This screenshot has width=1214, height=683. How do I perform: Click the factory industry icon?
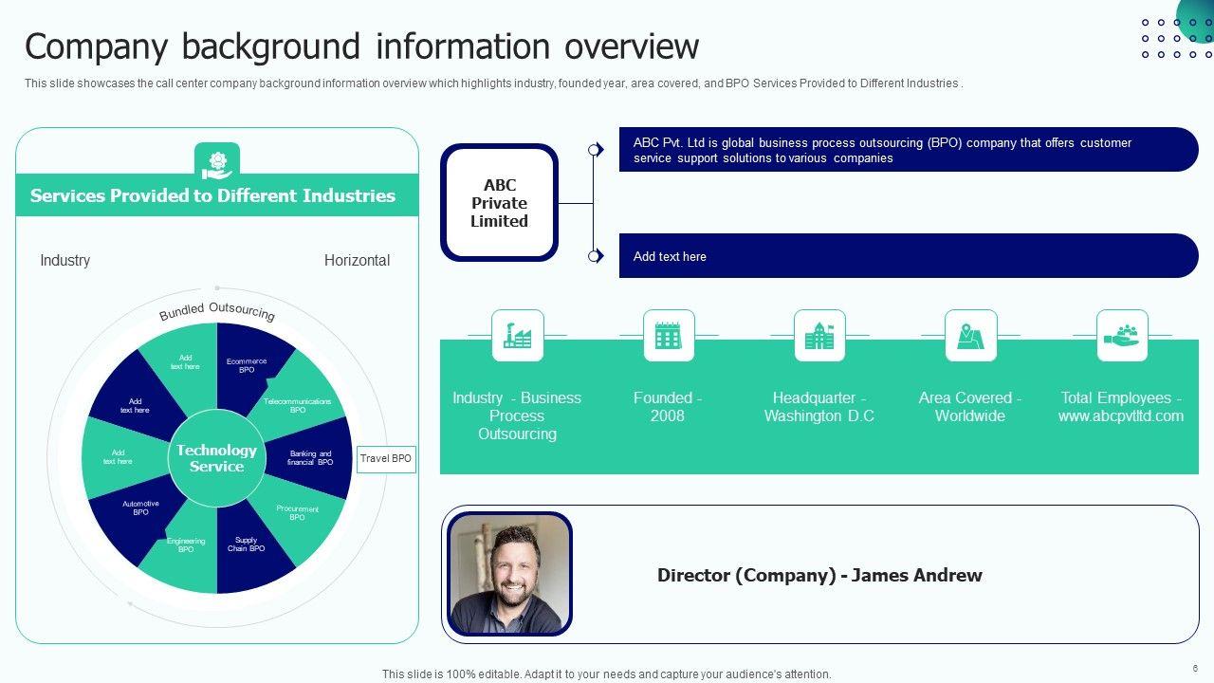[x=517, y=336]
